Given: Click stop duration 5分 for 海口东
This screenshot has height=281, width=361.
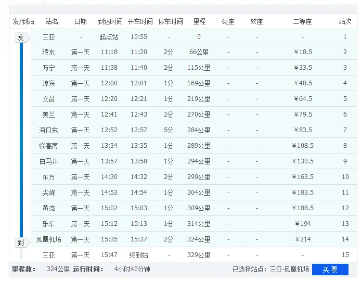Looking at the screenshot, I should coord(169,130).
